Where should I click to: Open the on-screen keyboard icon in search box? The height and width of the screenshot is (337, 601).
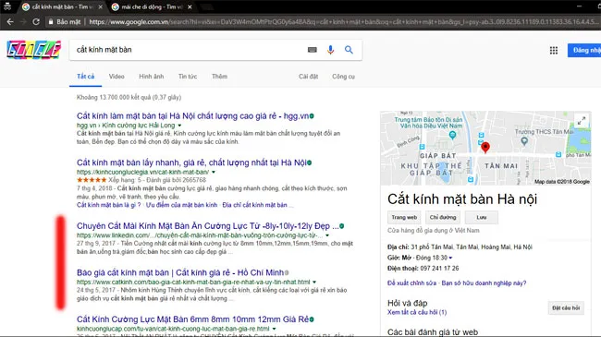[x=313, y=50]
